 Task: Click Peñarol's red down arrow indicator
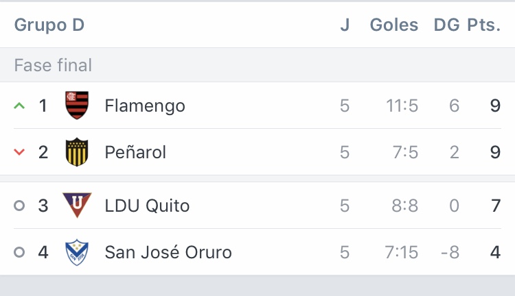19,152
